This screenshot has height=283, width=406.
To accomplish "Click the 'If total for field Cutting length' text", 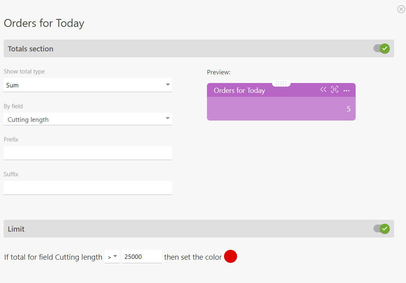I will click(53, 257).
